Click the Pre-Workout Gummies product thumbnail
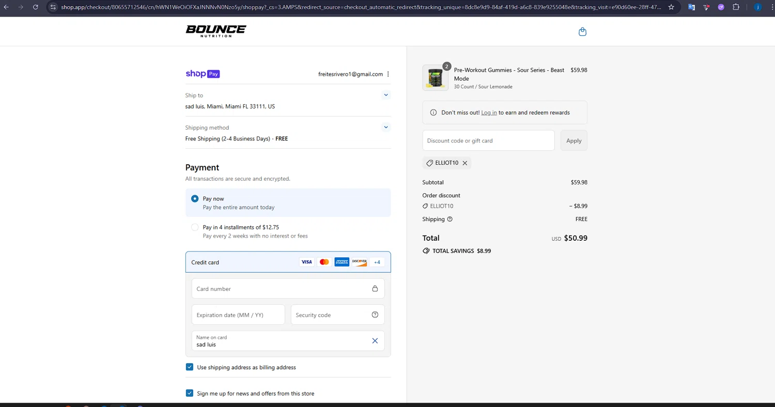 click(436, 77)
